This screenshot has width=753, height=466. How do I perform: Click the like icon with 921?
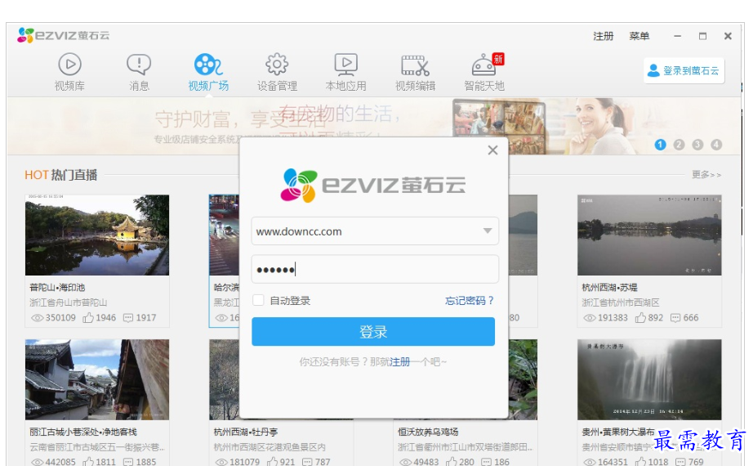click(272, 462)
